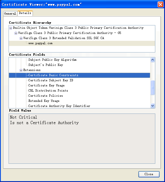The width and height of the screenshot is (165, 182).
Task: Click the Close button at bottom
Action: (x=149, y=174)
